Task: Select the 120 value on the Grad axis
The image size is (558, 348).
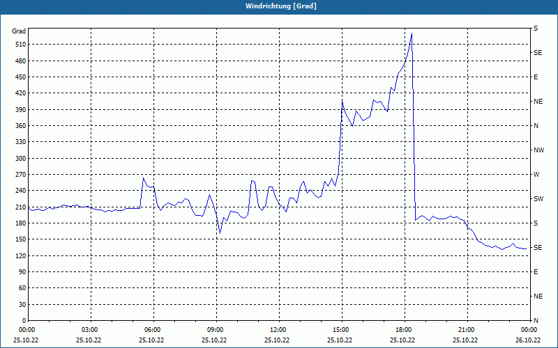Action: (x=20, y=255)
